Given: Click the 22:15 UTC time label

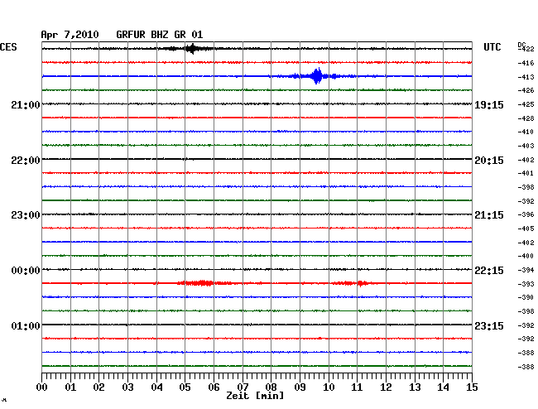Looking at the screenshot, I should pyautogui.click(x=489, y=271).
